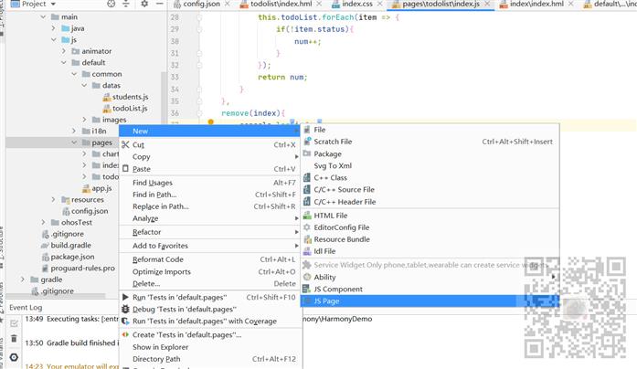Create new Resource Bundle
This screenshot has width=637, height=369.
pyautogui.click(x=430, y=239)
